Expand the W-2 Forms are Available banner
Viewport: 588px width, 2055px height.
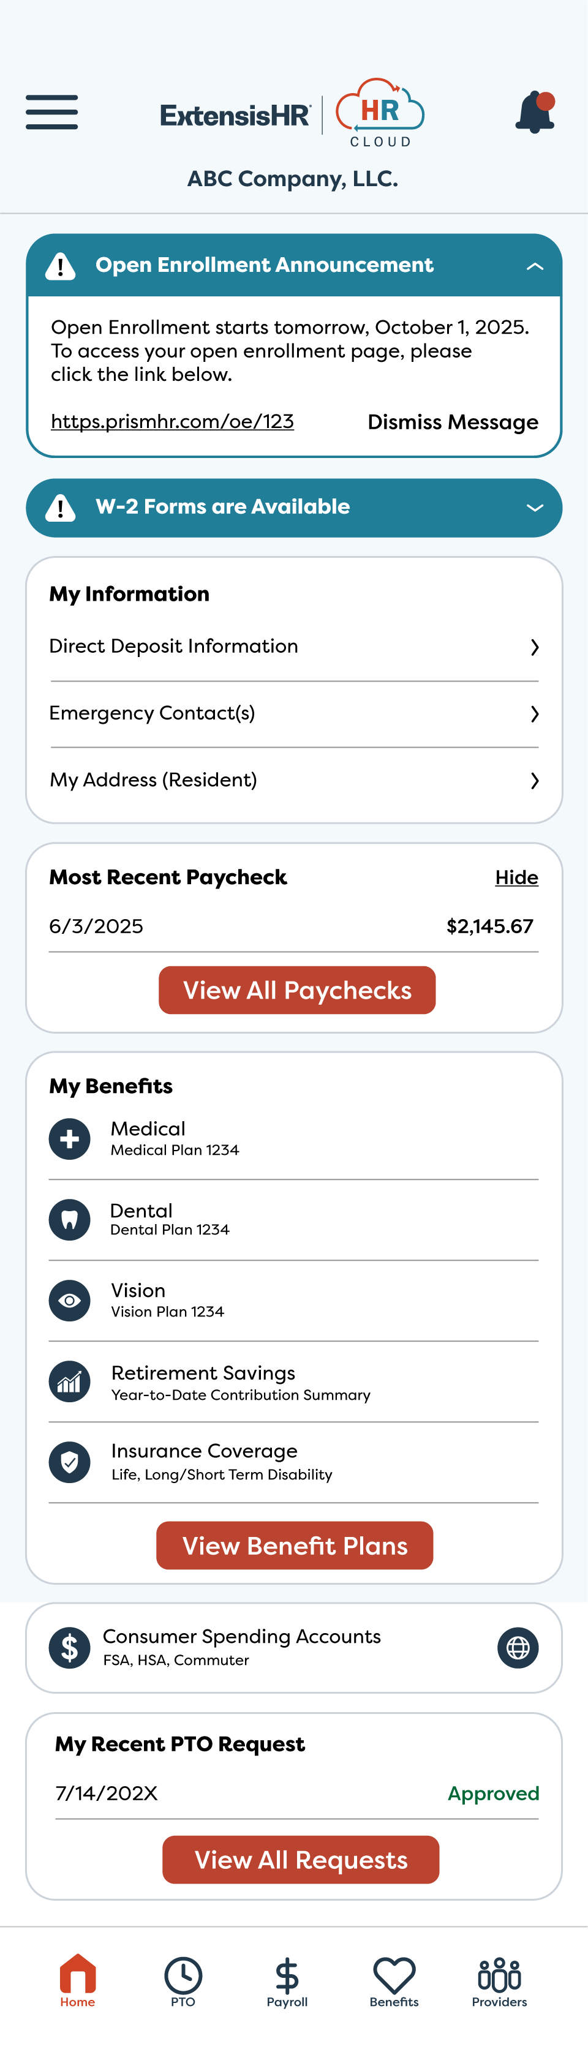(535, 508)
